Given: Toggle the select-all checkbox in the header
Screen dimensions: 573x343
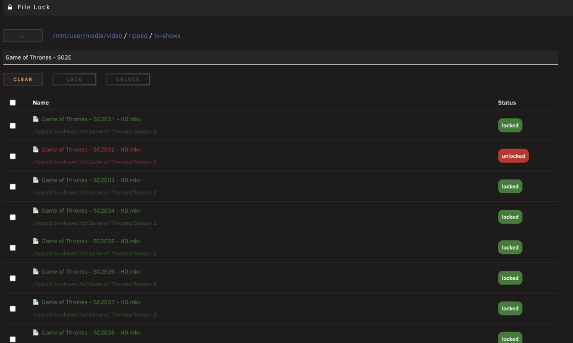Looking at the screenshot, I should point(13,103).
